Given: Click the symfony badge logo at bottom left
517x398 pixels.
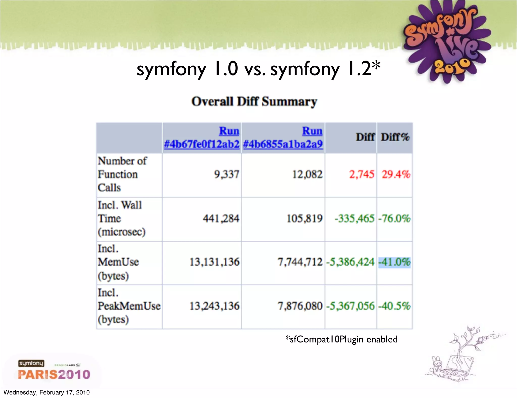Looking at the screenshot, I should tap(31, 363).
